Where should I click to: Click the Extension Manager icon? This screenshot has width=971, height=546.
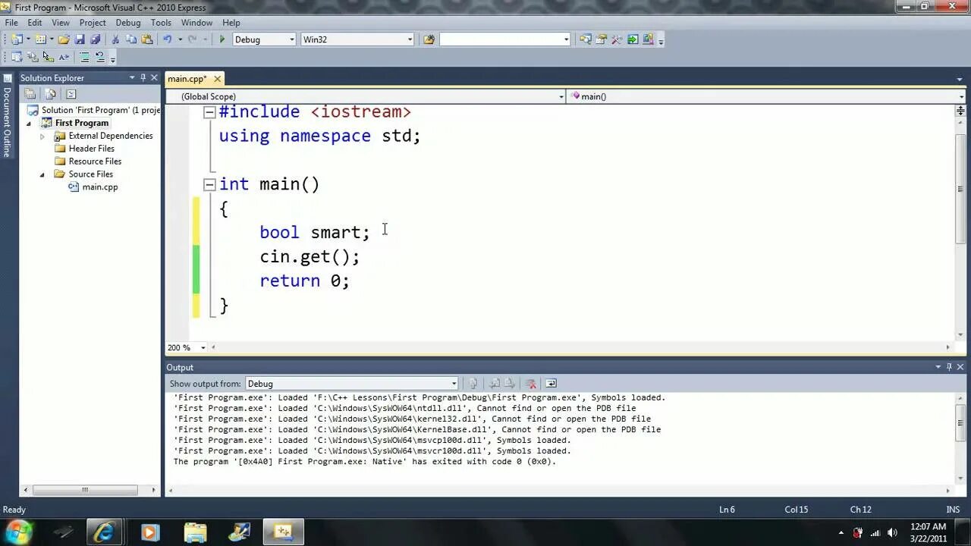(648, 39)
